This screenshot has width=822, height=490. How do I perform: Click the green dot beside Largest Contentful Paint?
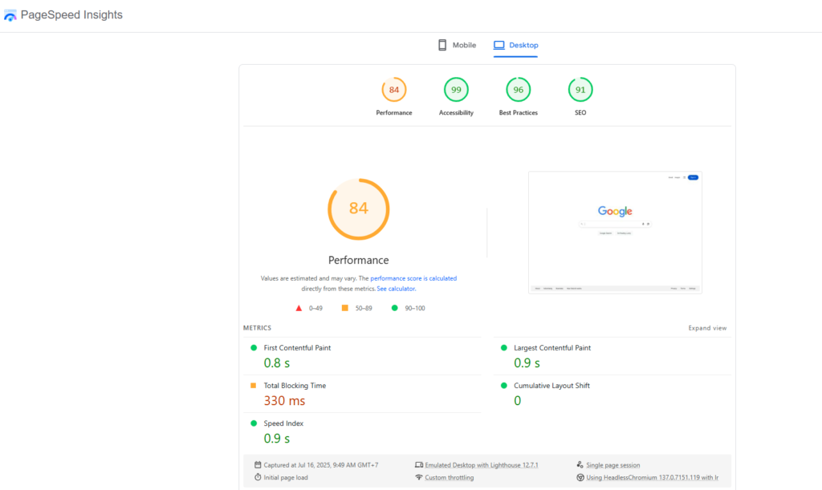(504, 347)
